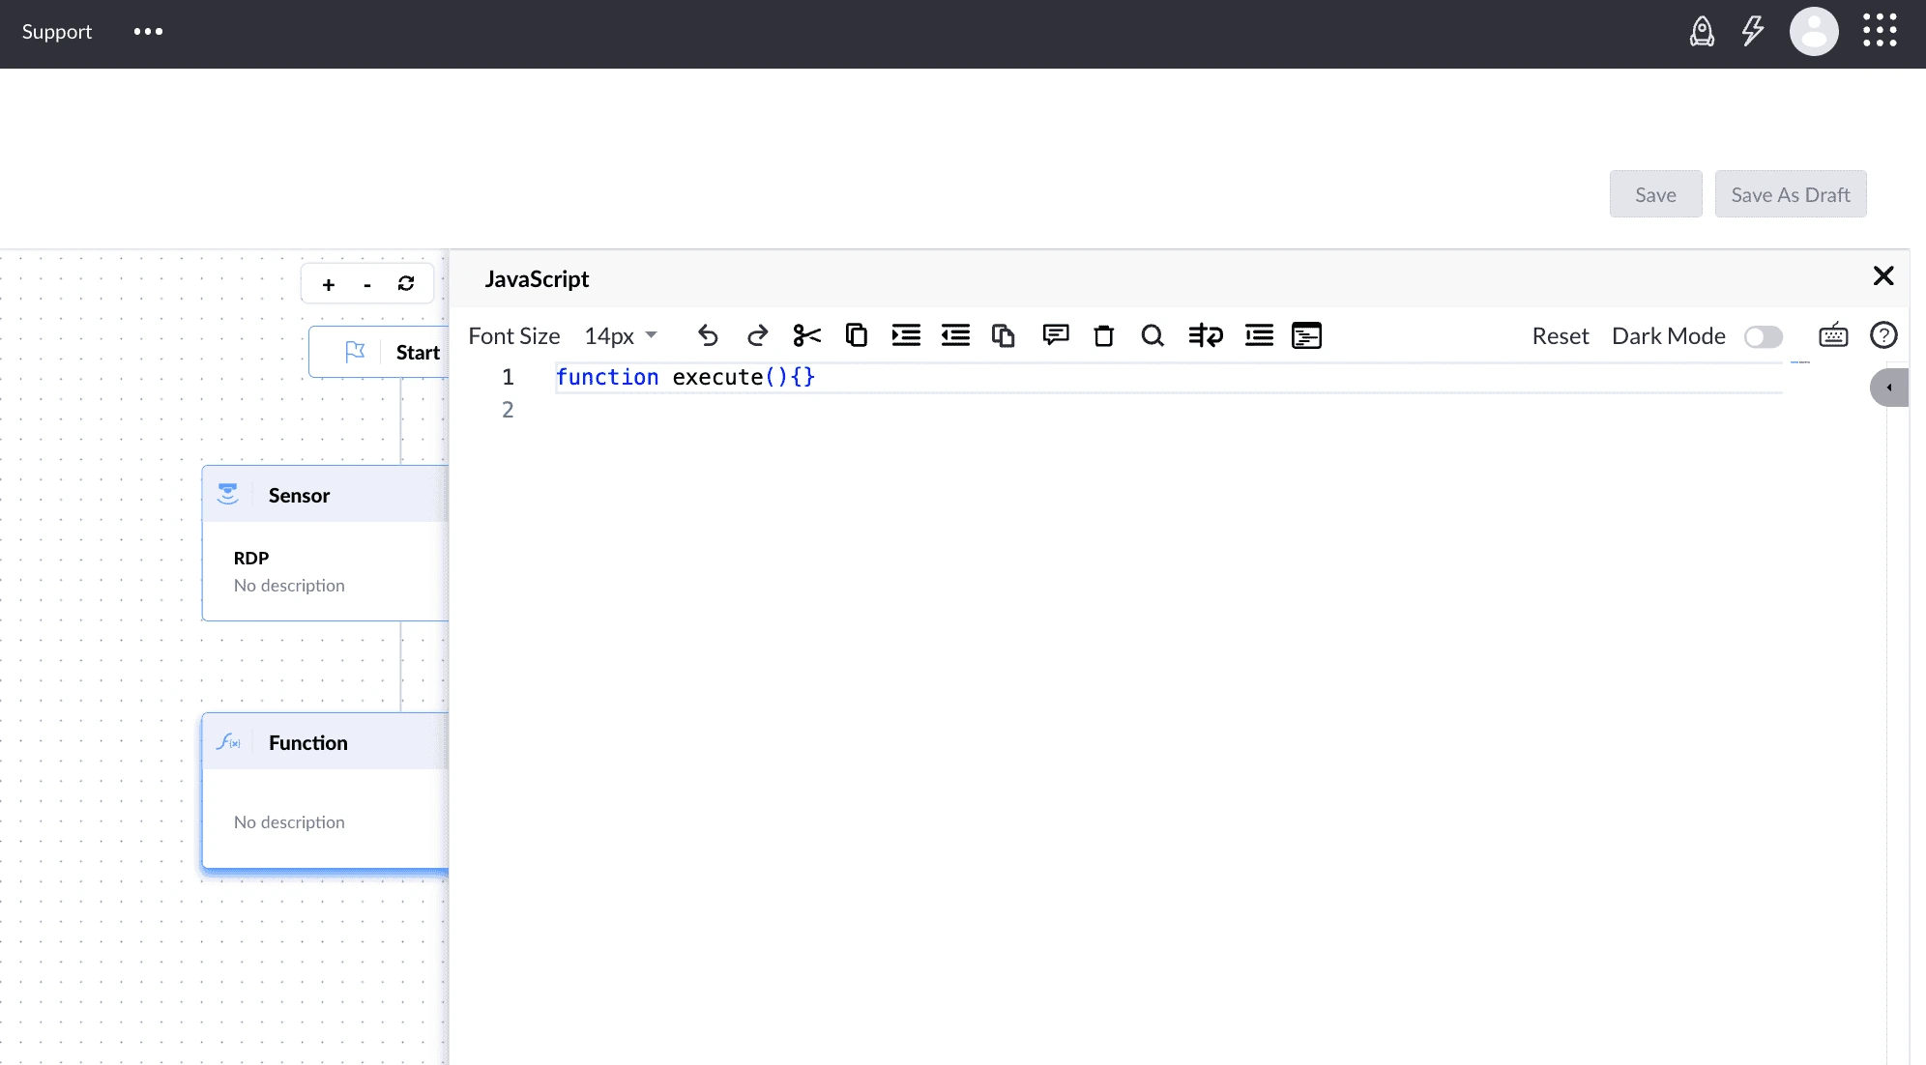Select the Function node header
The width and height of the screenshot is (1926, 1065).
point(326,742)
